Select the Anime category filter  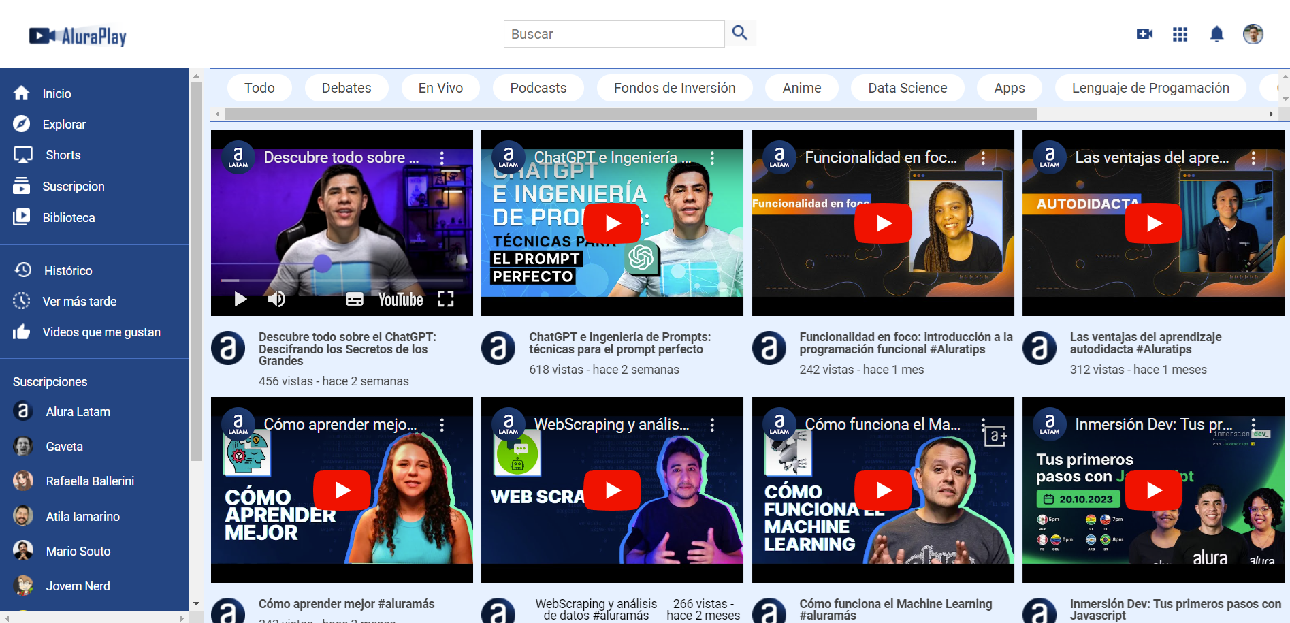click(802, 88)
